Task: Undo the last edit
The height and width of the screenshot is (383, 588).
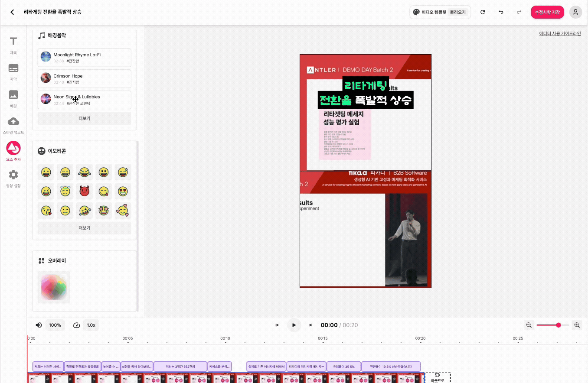Action: (x=501, y=12)
